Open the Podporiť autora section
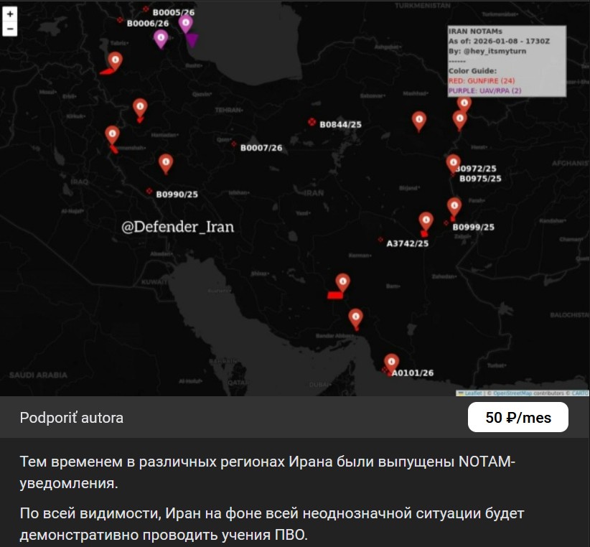 [x=72, y=418]
